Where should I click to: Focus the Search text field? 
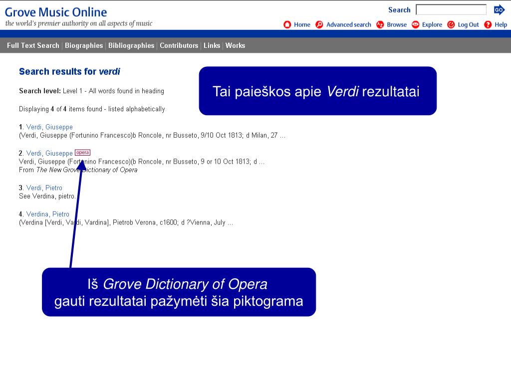[451, 10]
